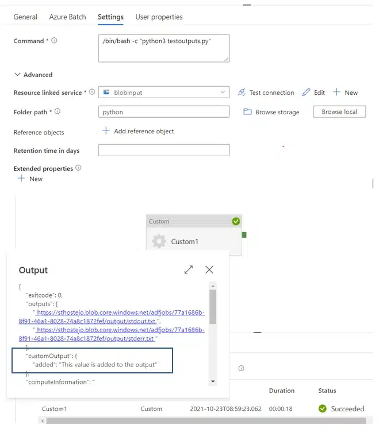Open the stderr.txt output link

point(112,334)
